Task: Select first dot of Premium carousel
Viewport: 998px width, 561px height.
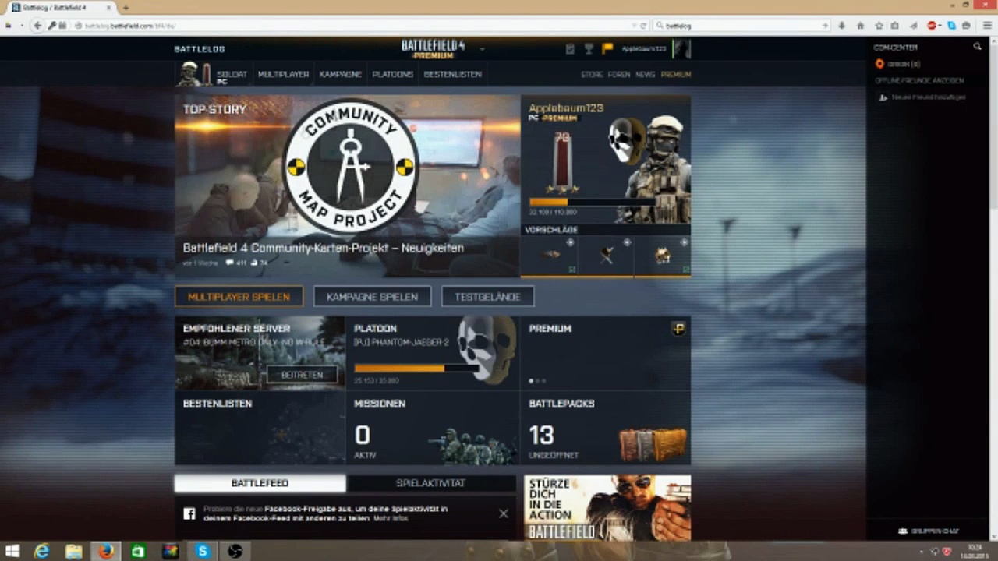Action: click(531, 381)
